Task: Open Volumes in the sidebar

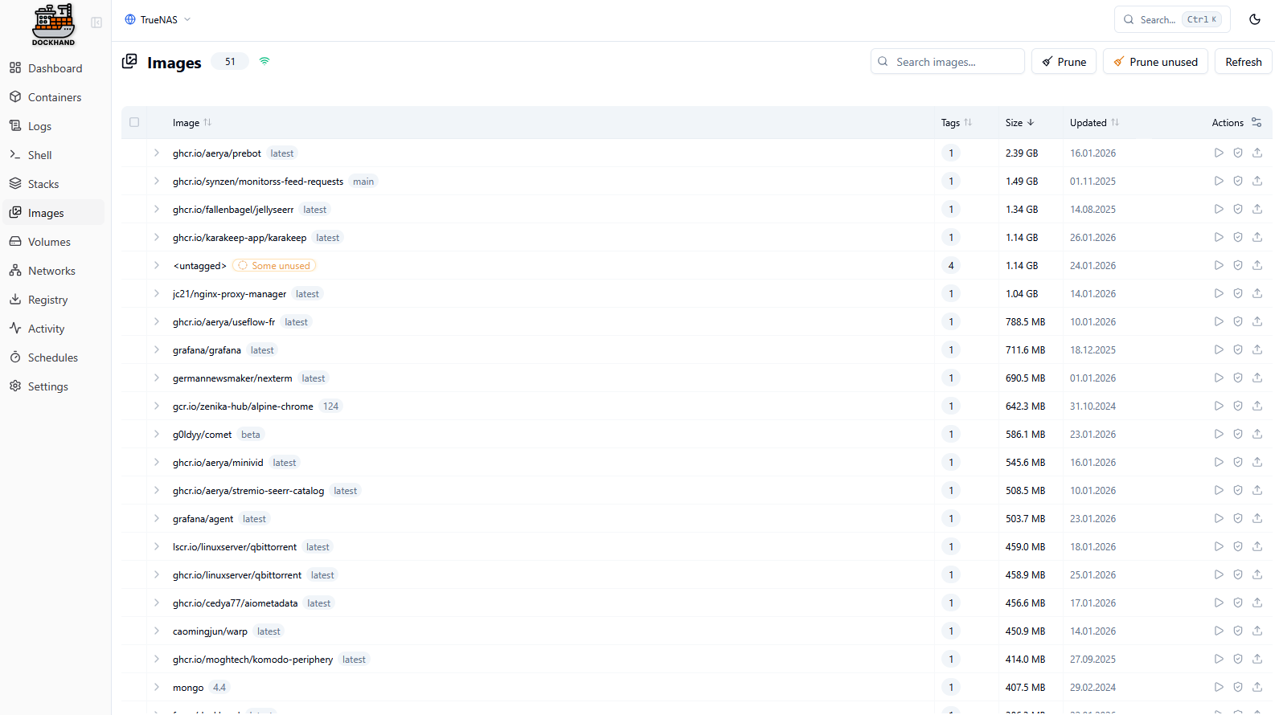Action: pos(53,242)
